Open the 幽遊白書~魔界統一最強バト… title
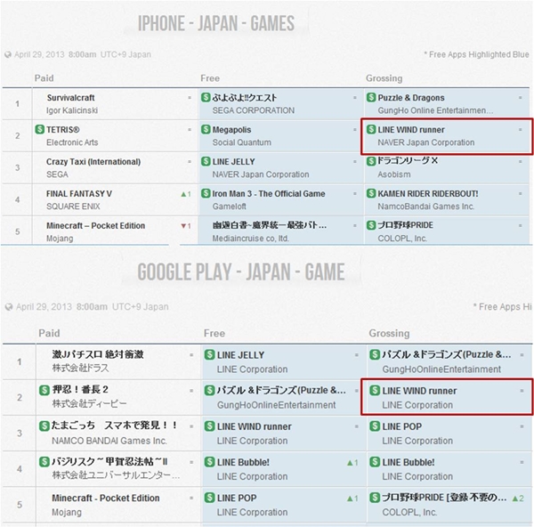The width and height of the screenshot is (534, 527). 270,225
